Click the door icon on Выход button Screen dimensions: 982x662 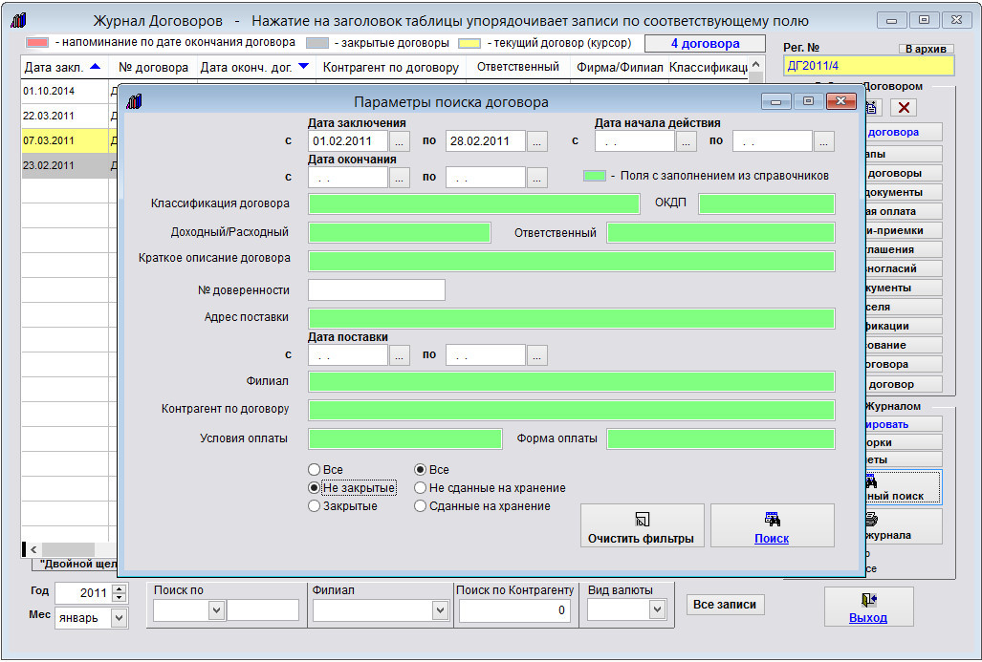click(868, 599)
